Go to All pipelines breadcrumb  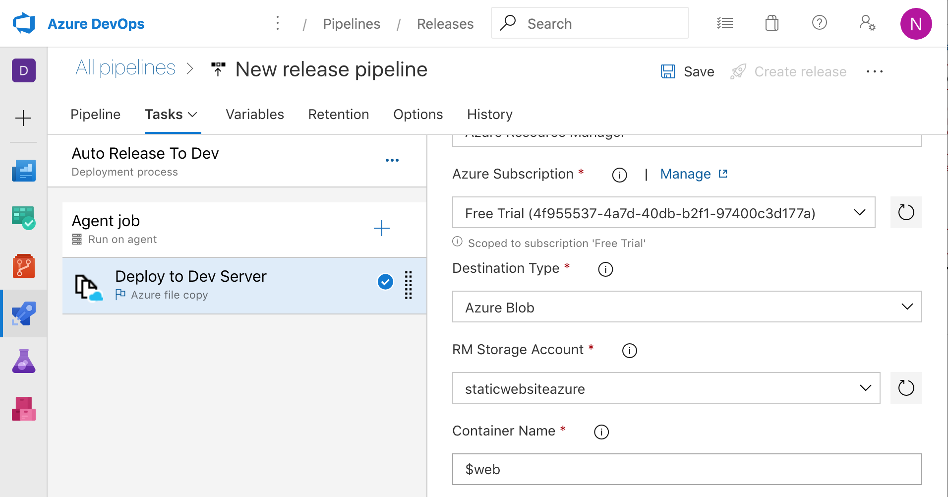tap(125, 68)
